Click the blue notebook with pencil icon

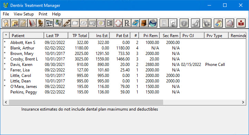pos(135,23)
